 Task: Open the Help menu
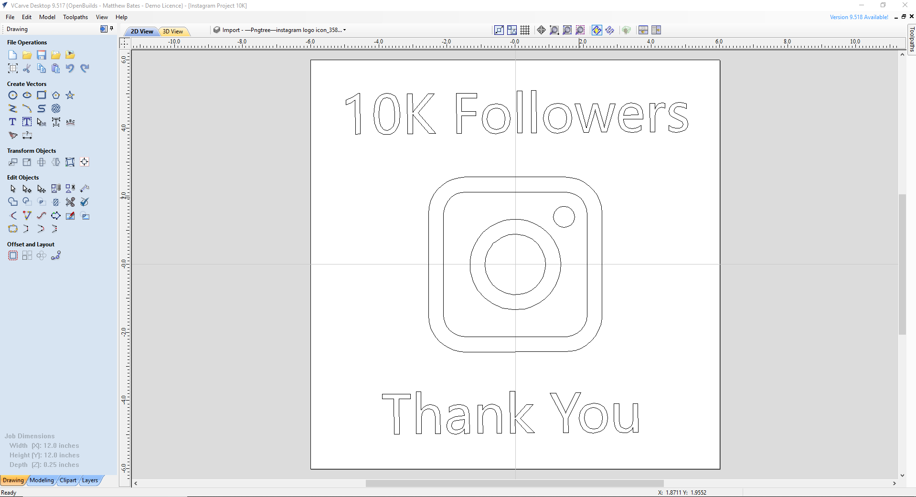121,17
